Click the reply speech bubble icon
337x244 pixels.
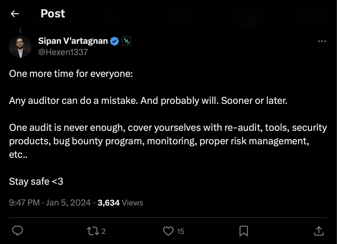(18, 231)
